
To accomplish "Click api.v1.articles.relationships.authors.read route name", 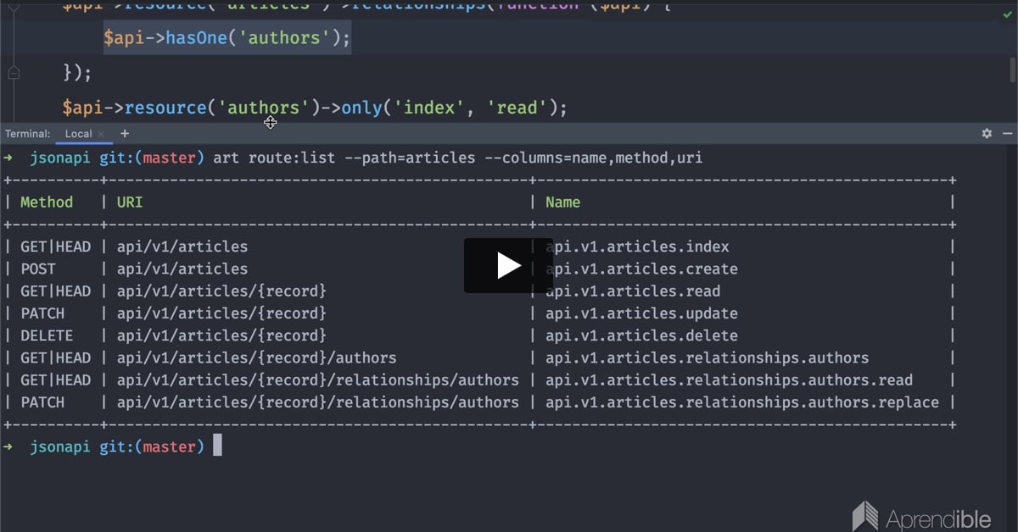I will pyautogui.click(x=730, y=380).
